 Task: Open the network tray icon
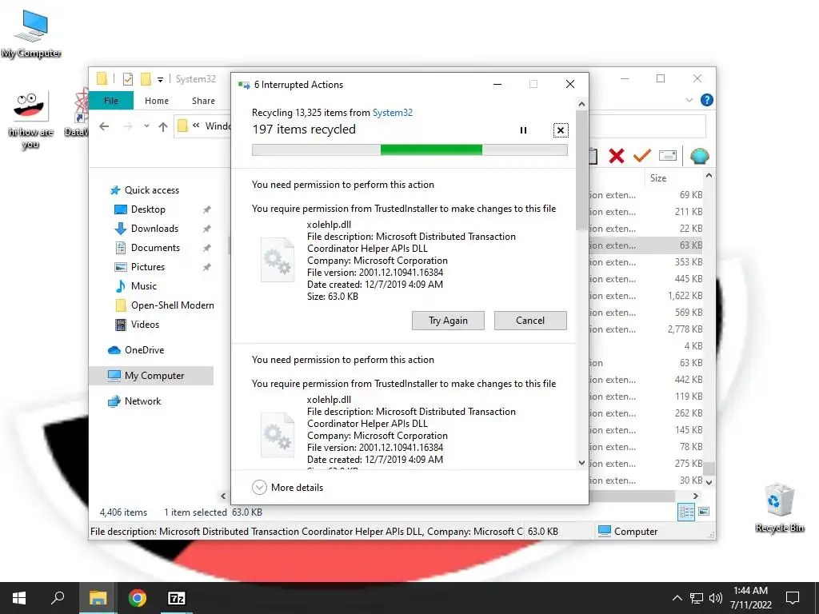(697, 598)
